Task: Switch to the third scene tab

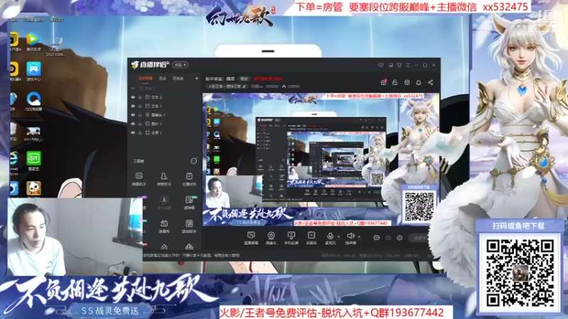Action: point(178,79)
